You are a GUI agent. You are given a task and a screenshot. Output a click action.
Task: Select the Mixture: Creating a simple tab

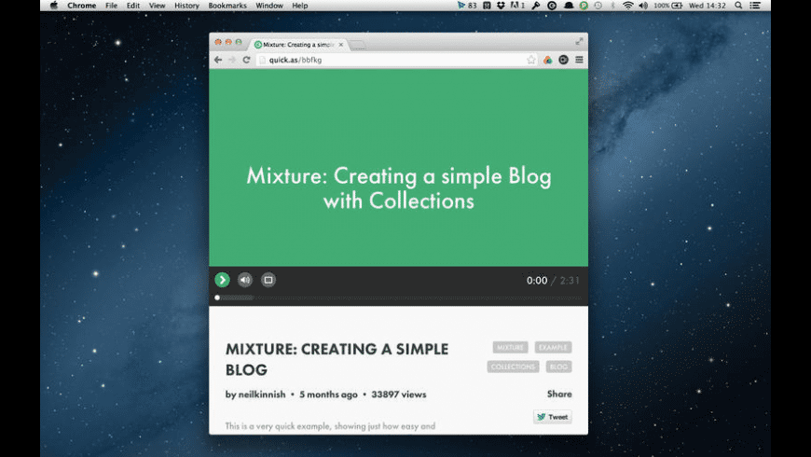(x=298, y=45)
